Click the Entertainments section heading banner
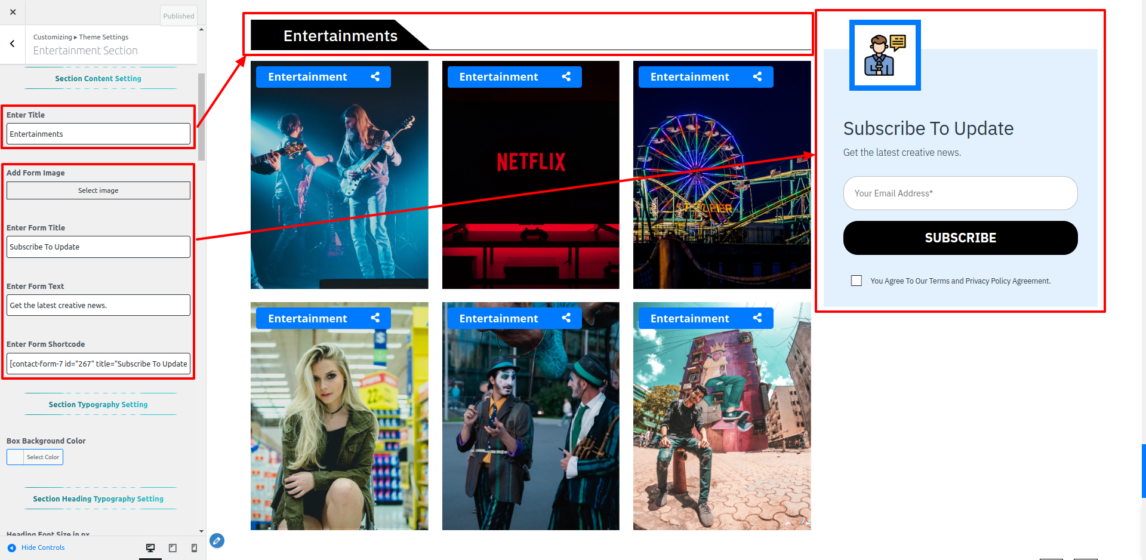Viewport: 1146px width, 560px height. click(x=340, y=36)
